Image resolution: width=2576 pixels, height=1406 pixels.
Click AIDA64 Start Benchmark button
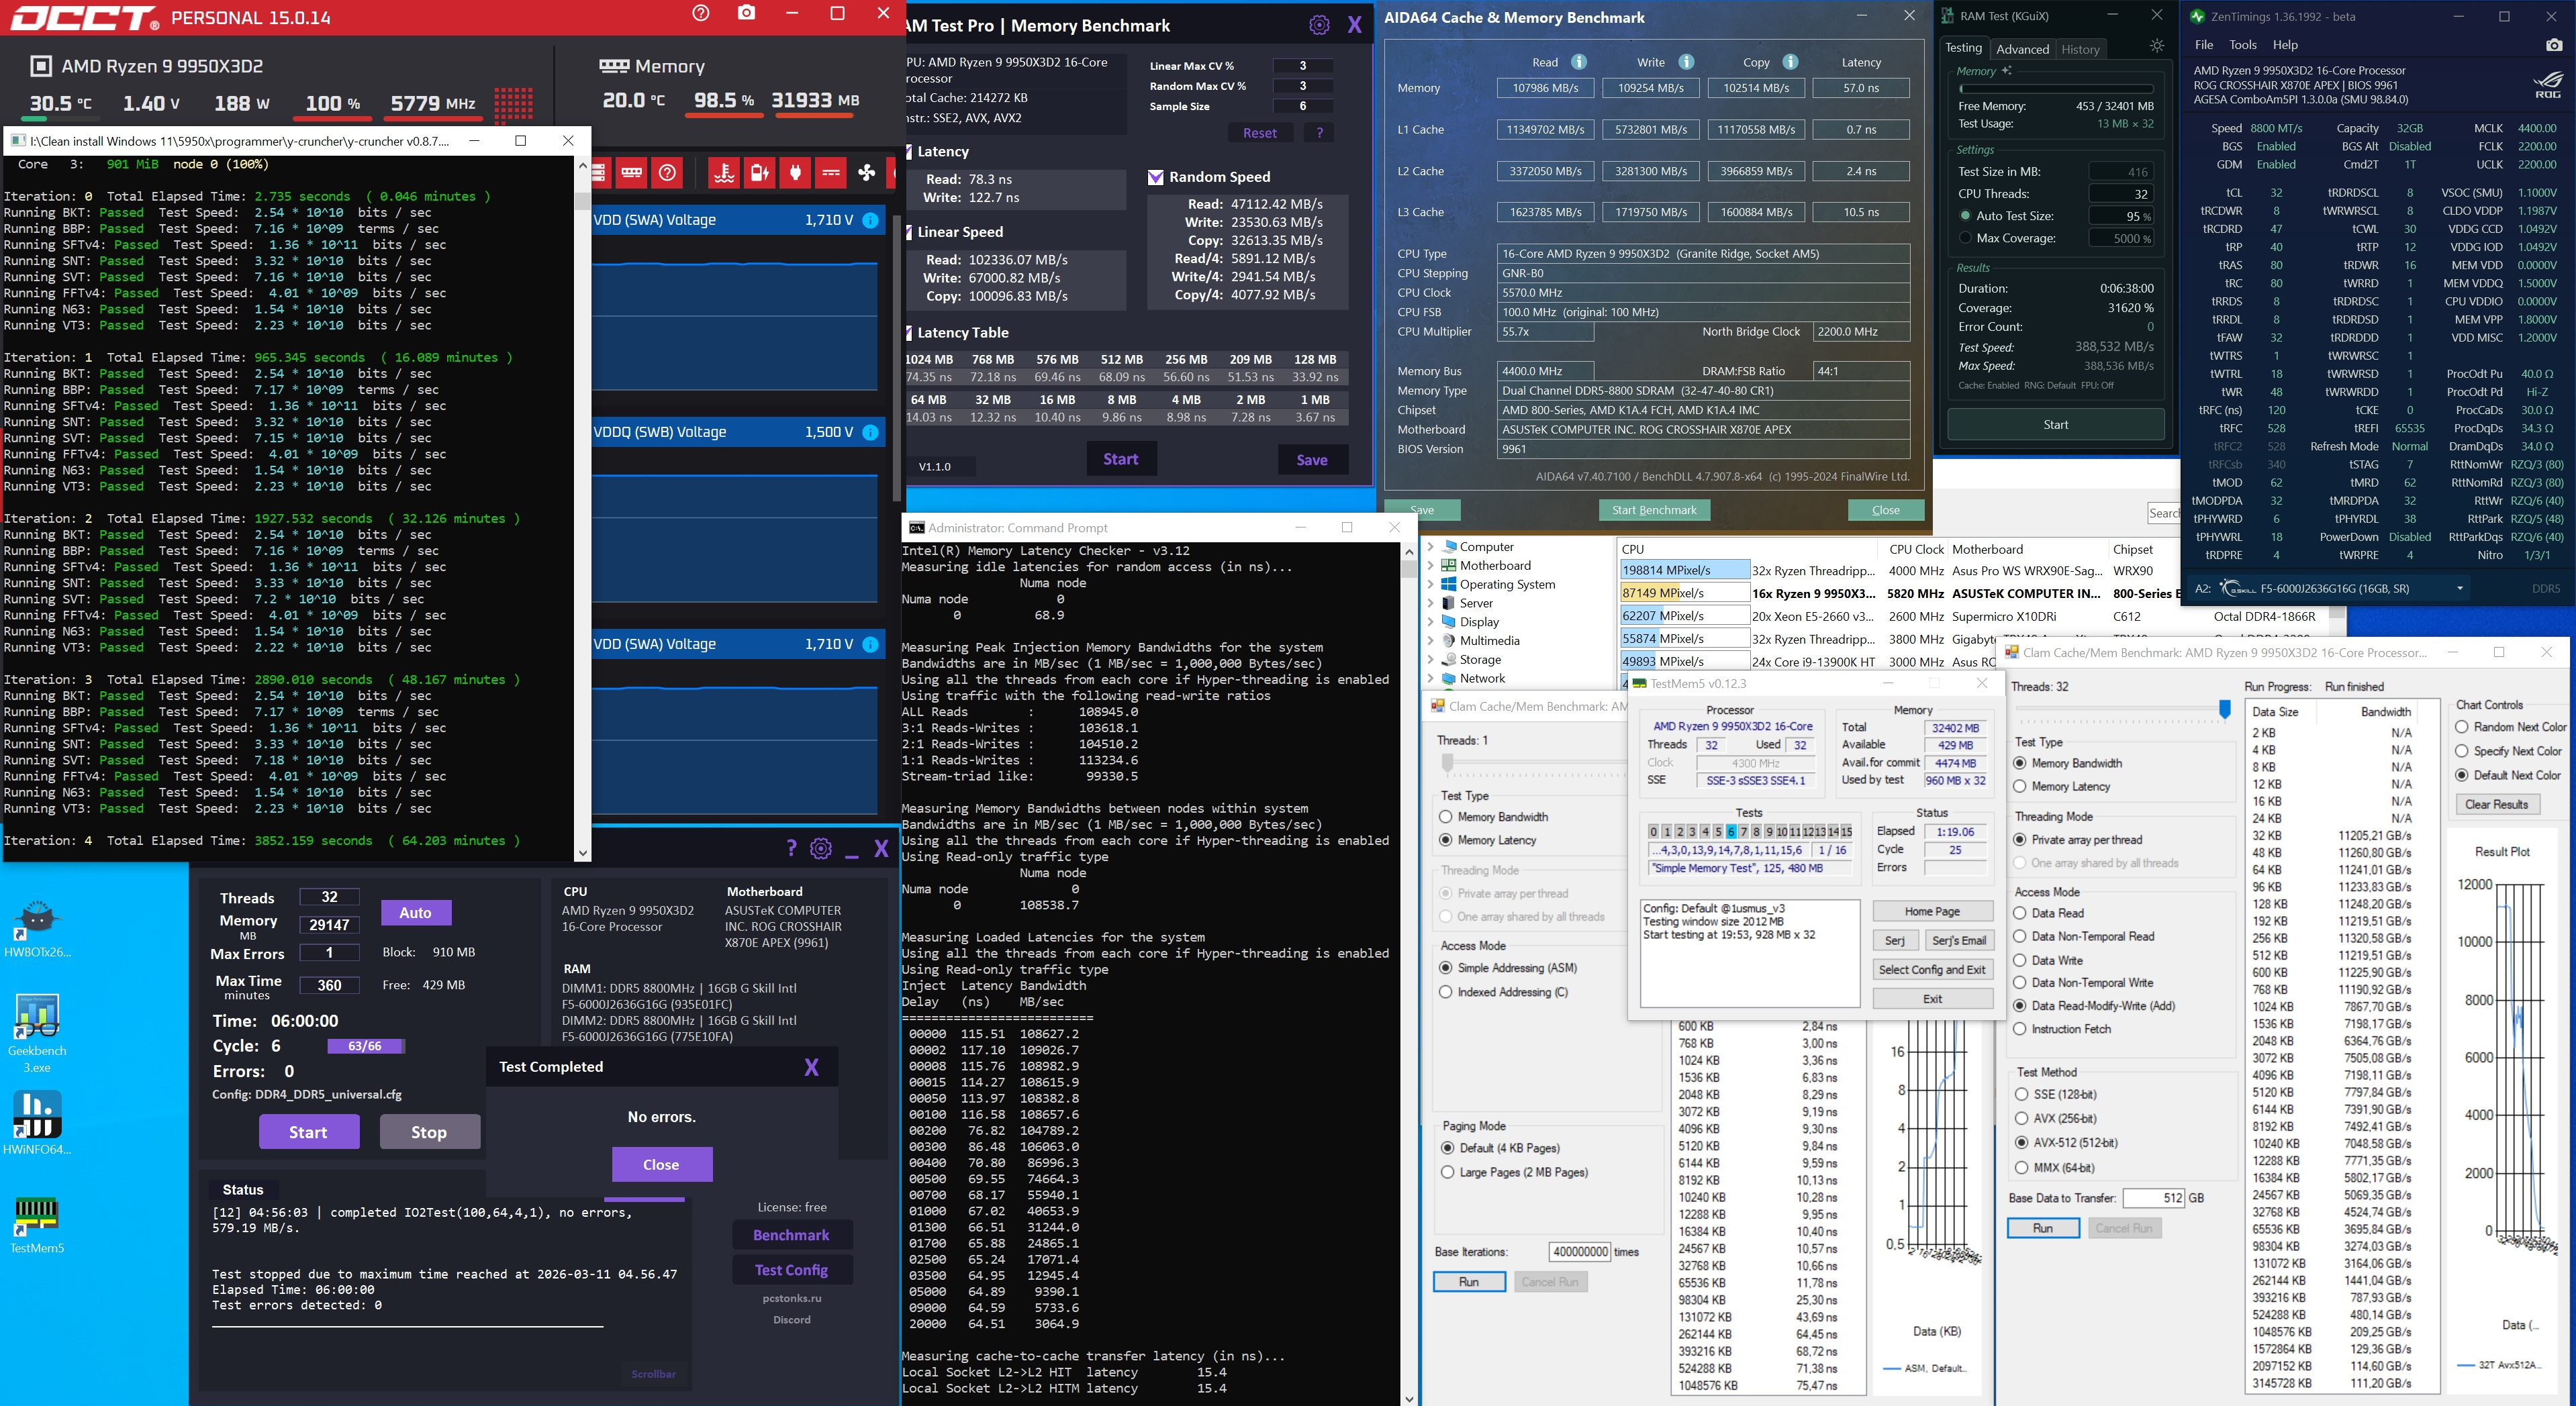1654,510
